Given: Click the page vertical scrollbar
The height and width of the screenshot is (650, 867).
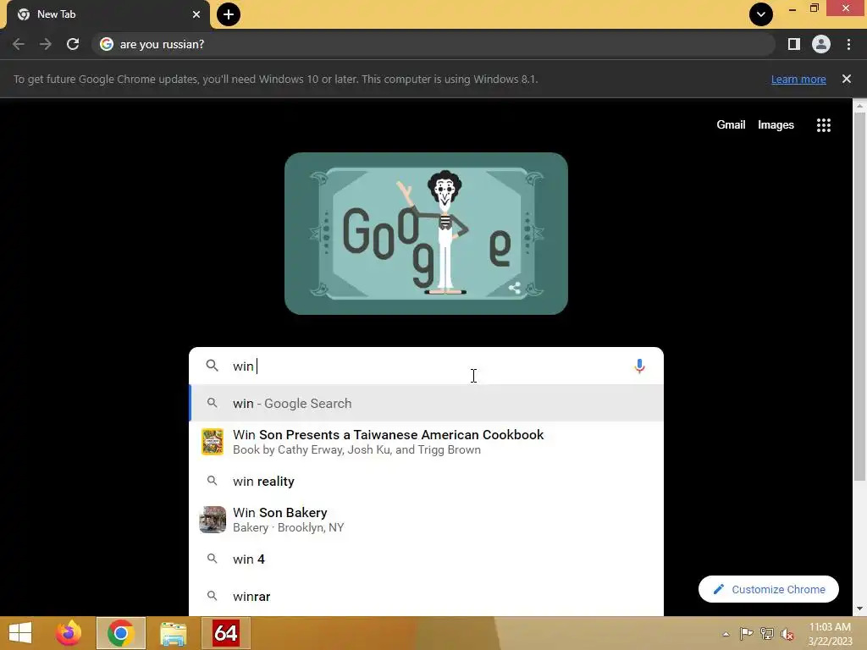Looking at the screenshot, I should (x=860, y=295).
